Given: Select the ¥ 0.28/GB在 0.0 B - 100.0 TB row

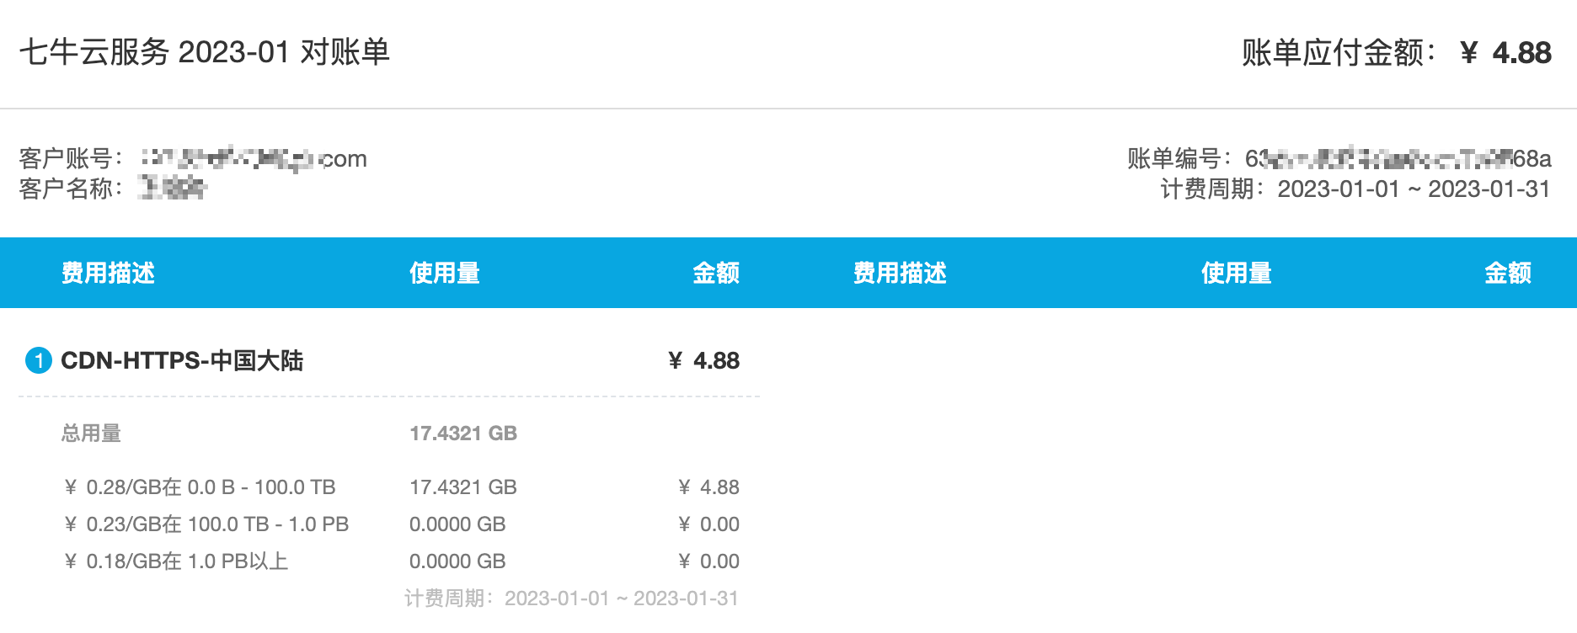Looking at the screenshot, I should point(401,487).
